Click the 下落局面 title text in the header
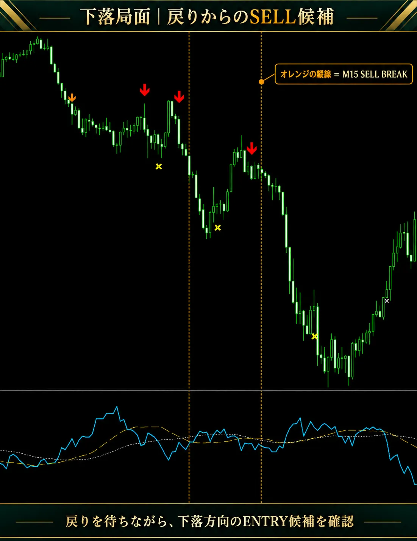Image resolution: width=417 pixels, height=541 pixels. [x=116, y=17]
